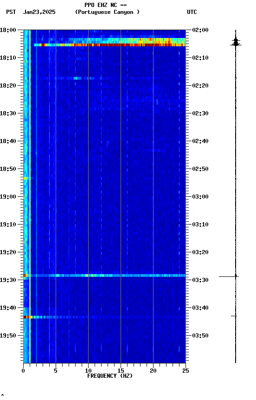
Task: Click the '18:50' PST time label
Action: pyautogui.click(x=8, y=169)
